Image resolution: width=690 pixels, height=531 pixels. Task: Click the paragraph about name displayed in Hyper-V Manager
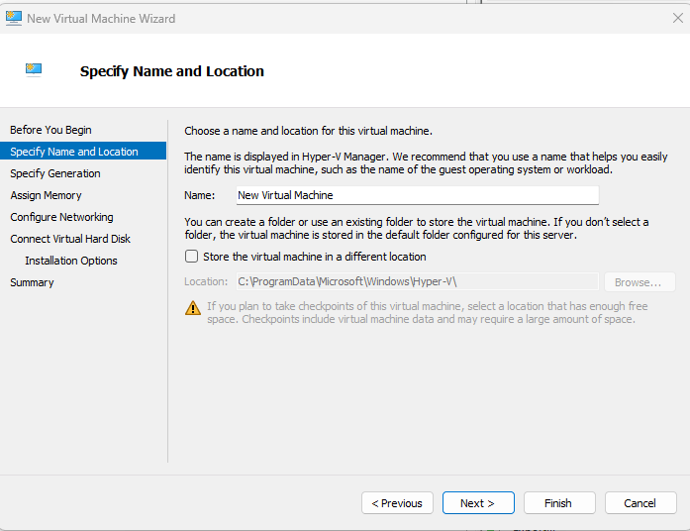[426, 162]
